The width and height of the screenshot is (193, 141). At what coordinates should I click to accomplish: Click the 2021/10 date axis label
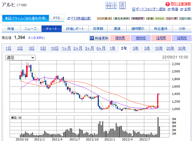(x=92, y=139)
